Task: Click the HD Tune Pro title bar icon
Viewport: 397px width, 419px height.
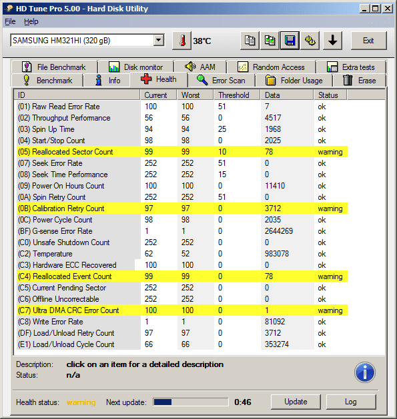Action: click(x=9, y=9)
